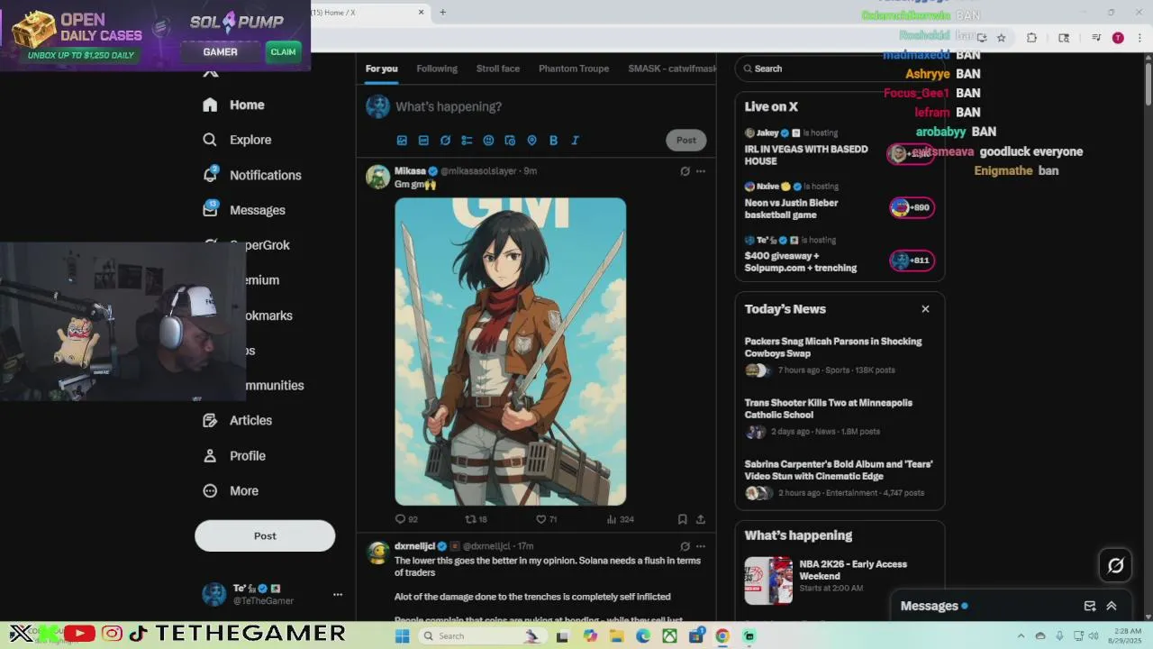Share Mikasa's Gm post
Screen dimensions: 1153x649
coord(701,519)
